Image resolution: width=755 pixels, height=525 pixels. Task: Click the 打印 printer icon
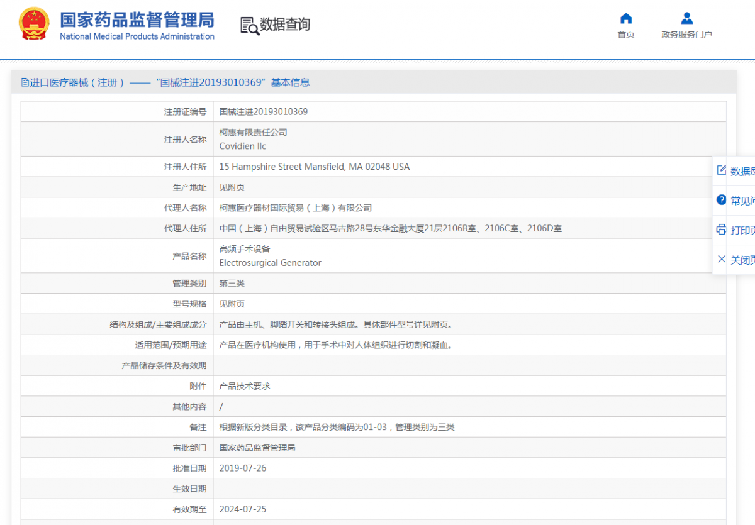pos(722,229)
